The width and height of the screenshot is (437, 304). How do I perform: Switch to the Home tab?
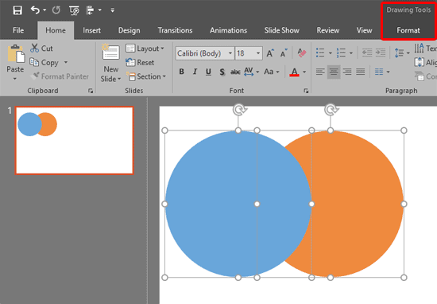coord(56,30)
